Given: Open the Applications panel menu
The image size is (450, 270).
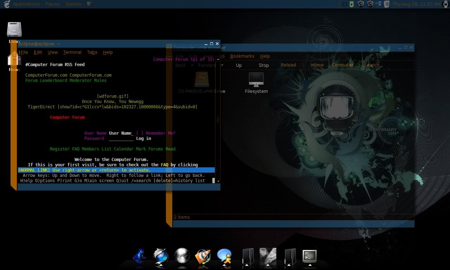Looking at the screenshot, I should 26,4.
